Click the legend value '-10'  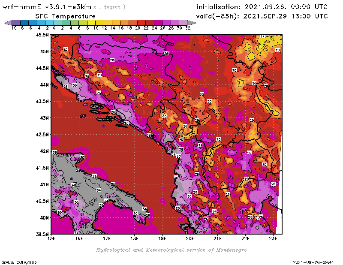tap(12, 28)
